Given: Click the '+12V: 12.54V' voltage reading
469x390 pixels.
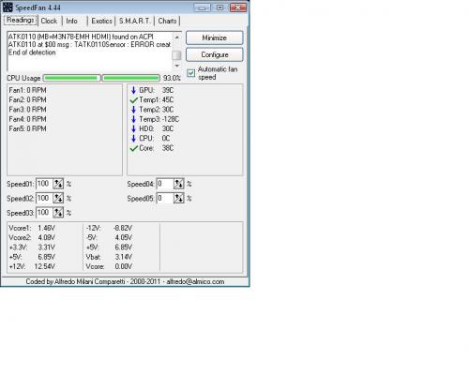Looking at the screenshot, I should pos(32,266).
